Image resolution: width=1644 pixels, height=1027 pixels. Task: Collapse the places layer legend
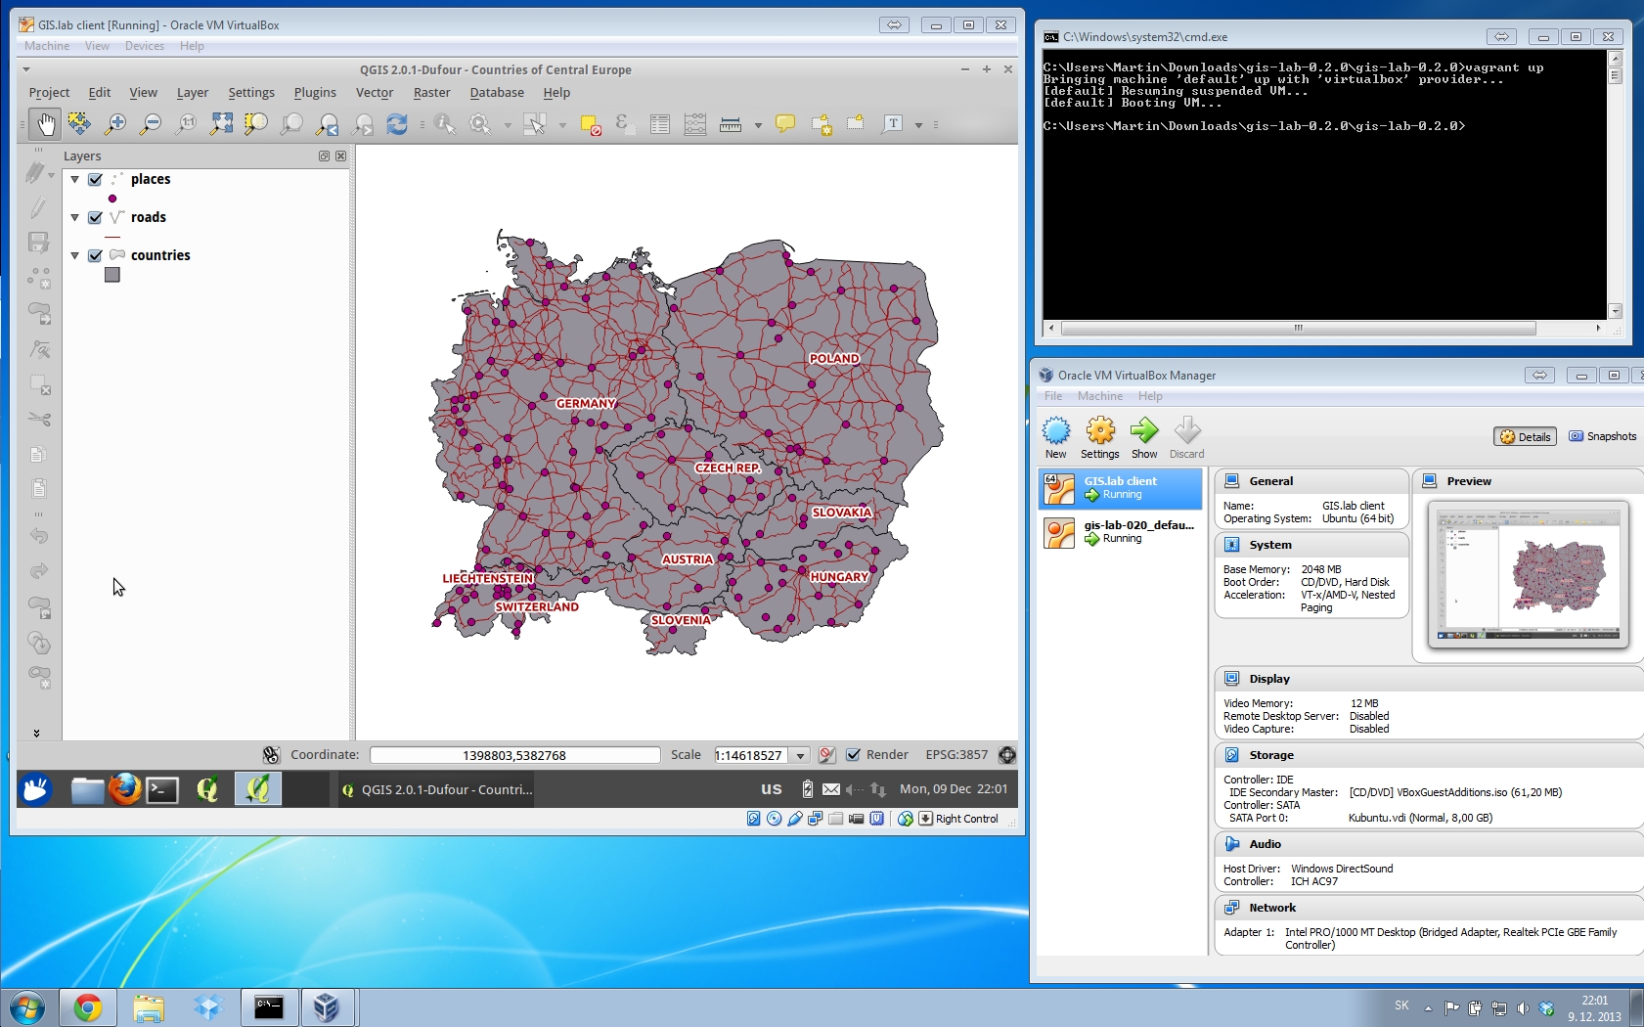coord(74,180)
